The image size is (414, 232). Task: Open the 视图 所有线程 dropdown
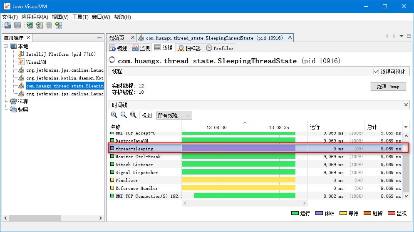pos(174,115)
